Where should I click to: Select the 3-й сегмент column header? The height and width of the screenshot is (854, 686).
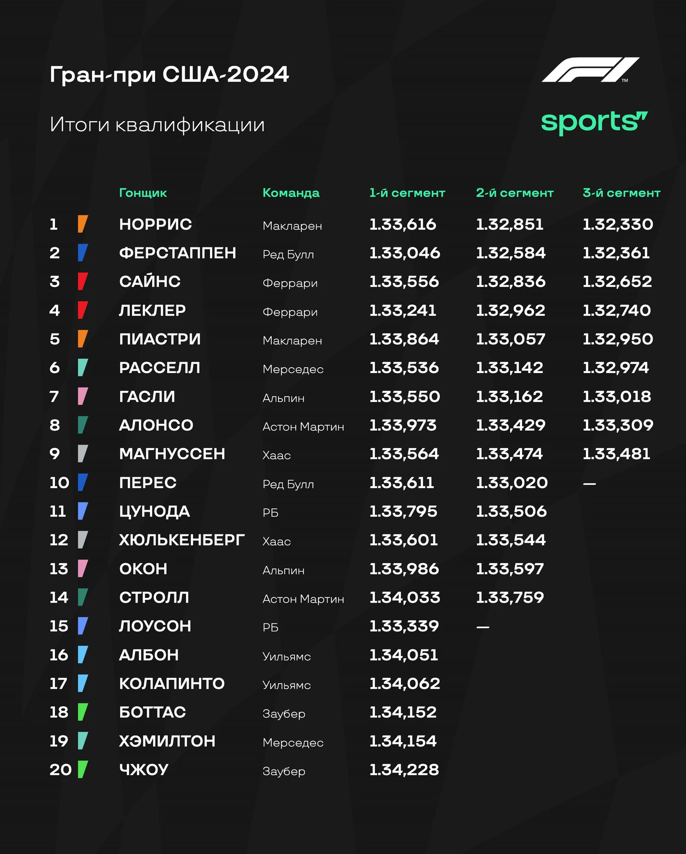point(621,193)
